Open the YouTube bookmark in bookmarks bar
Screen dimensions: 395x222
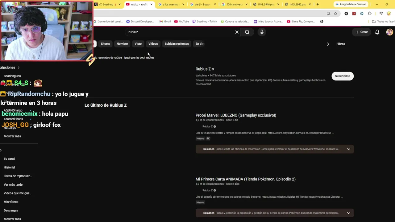tap(181, 22)
